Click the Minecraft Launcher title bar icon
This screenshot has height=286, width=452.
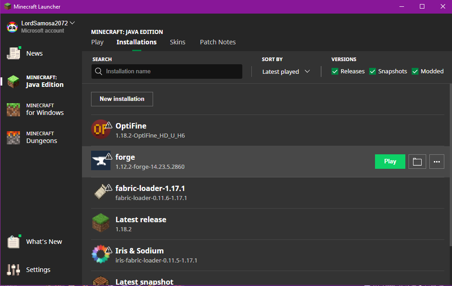[x=8, y=6]
